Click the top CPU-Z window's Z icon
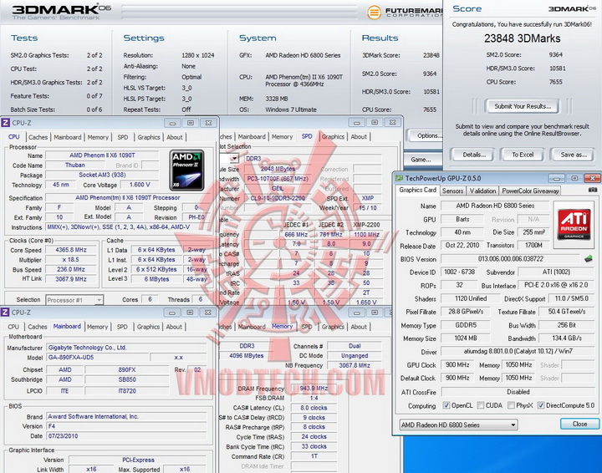The width and height of the screenshot is (602, 473). pos(5,123)
